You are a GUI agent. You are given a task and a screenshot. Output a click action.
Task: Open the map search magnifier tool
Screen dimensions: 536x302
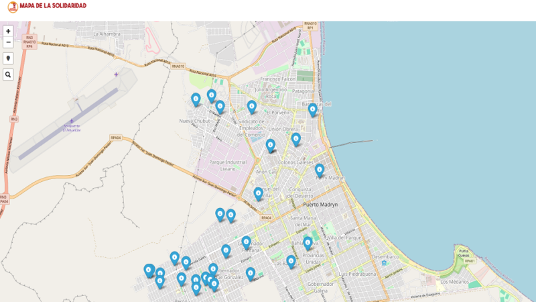(x=8, y=74)
